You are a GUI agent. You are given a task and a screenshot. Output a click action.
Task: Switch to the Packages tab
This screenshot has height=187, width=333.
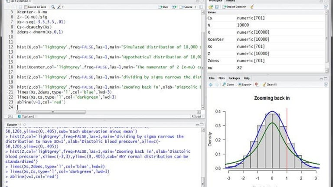(234, 78)
